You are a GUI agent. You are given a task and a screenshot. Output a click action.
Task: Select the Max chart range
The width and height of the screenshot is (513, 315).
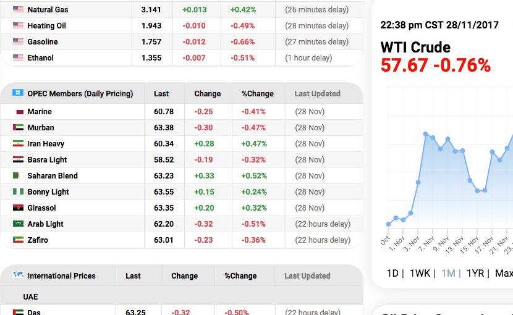504,273
